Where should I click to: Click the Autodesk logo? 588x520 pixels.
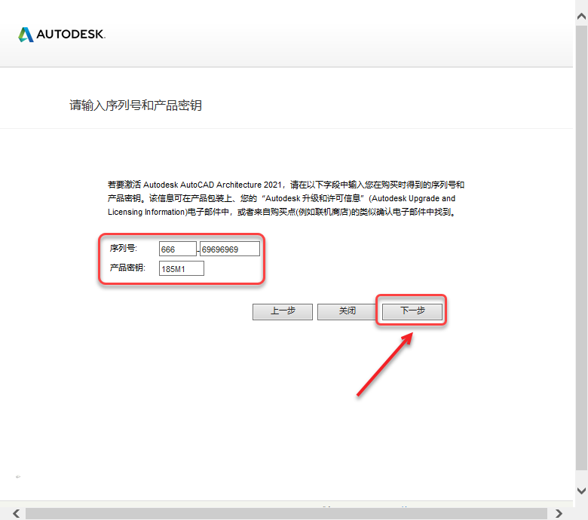(62, 35)
